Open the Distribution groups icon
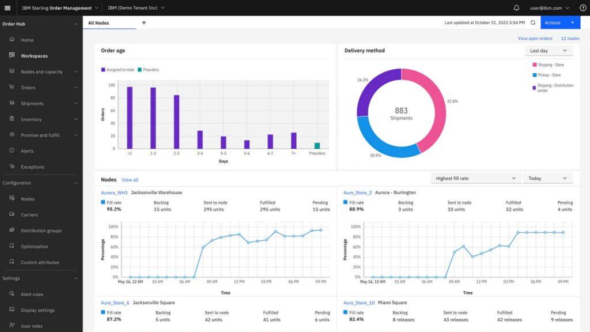The width and height of the screenshot is (590, 332). [x=12, y=230]
